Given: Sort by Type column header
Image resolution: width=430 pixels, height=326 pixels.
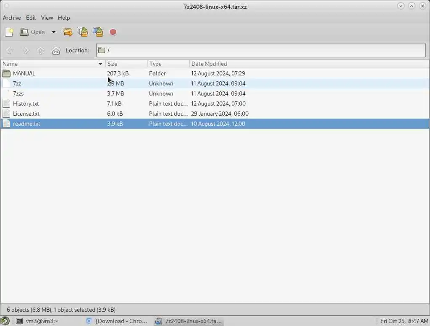Looking at the screenshot, I should (x=168, y=64).
